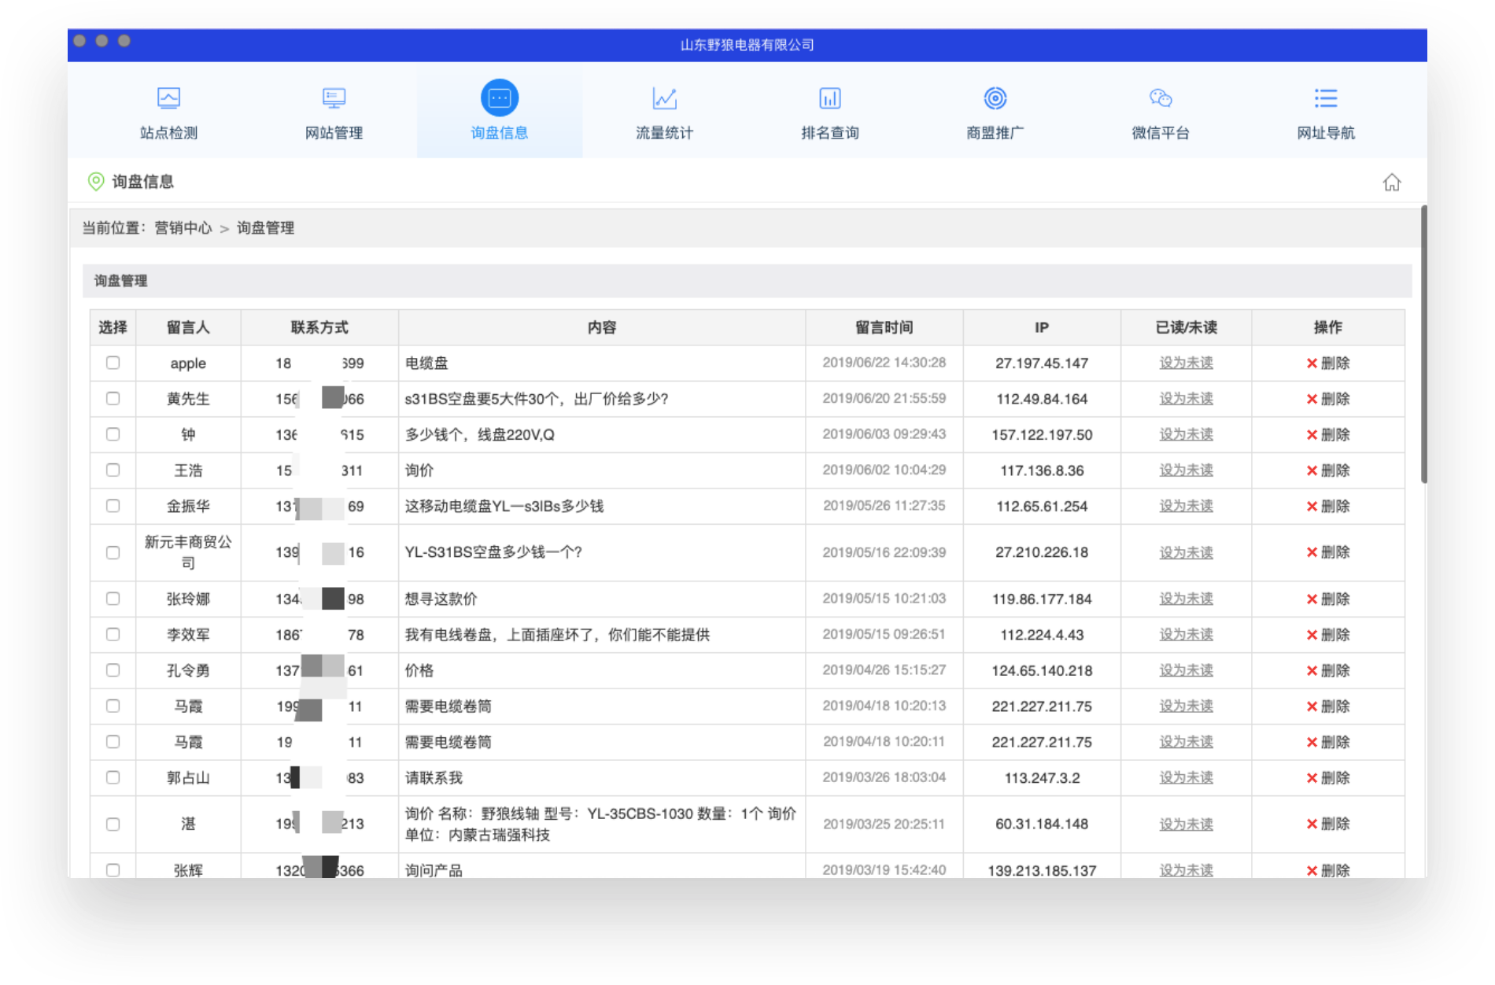The height and width of the screenshot is (985, 1495).
Task: Tick the checkbox for 新元丰商贸公司's row
Action: tap(113, 552)
